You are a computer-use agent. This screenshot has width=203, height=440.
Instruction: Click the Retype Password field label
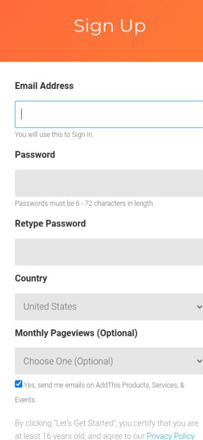pos(51,223)
